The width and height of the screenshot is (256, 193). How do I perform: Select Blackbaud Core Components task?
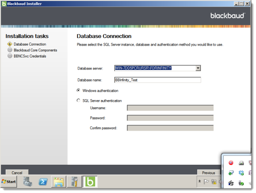35,50
